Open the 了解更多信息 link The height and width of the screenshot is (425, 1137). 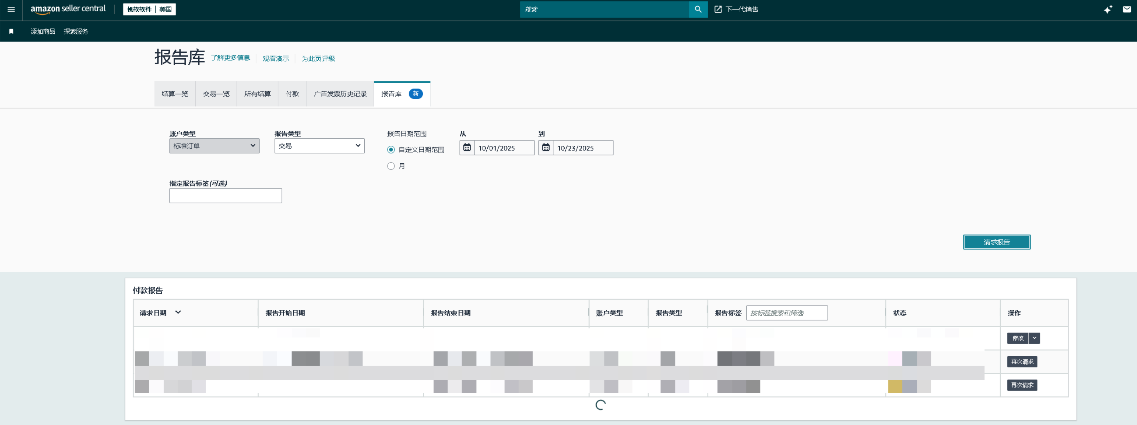[230, 58]
